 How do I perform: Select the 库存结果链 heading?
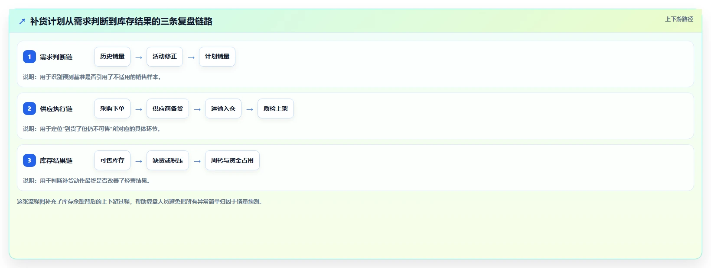(56, 160)
